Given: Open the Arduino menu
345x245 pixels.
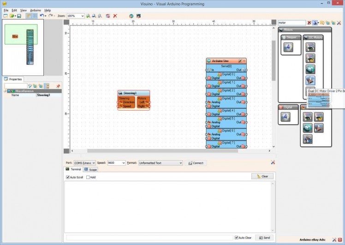Looking at the screenshot, I should tap(36, 10).
